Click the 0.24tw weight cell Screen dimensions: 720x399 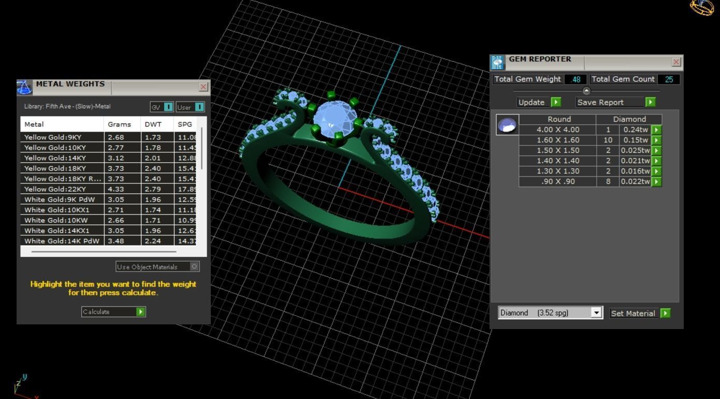pos(635,130)
